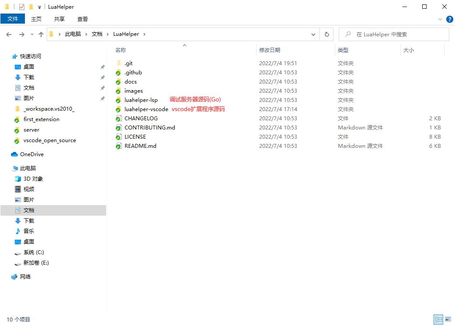The width and height of the screenshot is (455, 325).
Task: Open _workspace.vs2010_ folder in sidebar
Action: [49, 109]
